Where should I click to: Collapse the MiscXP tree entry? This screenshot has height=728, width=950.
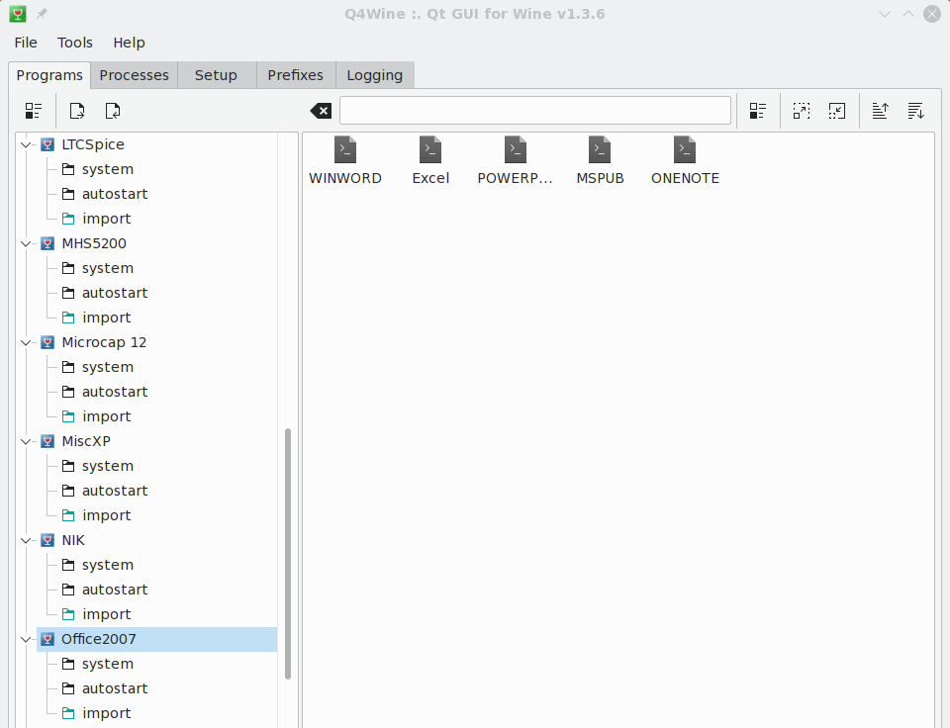pyautogui.click(x=26, y=441)
